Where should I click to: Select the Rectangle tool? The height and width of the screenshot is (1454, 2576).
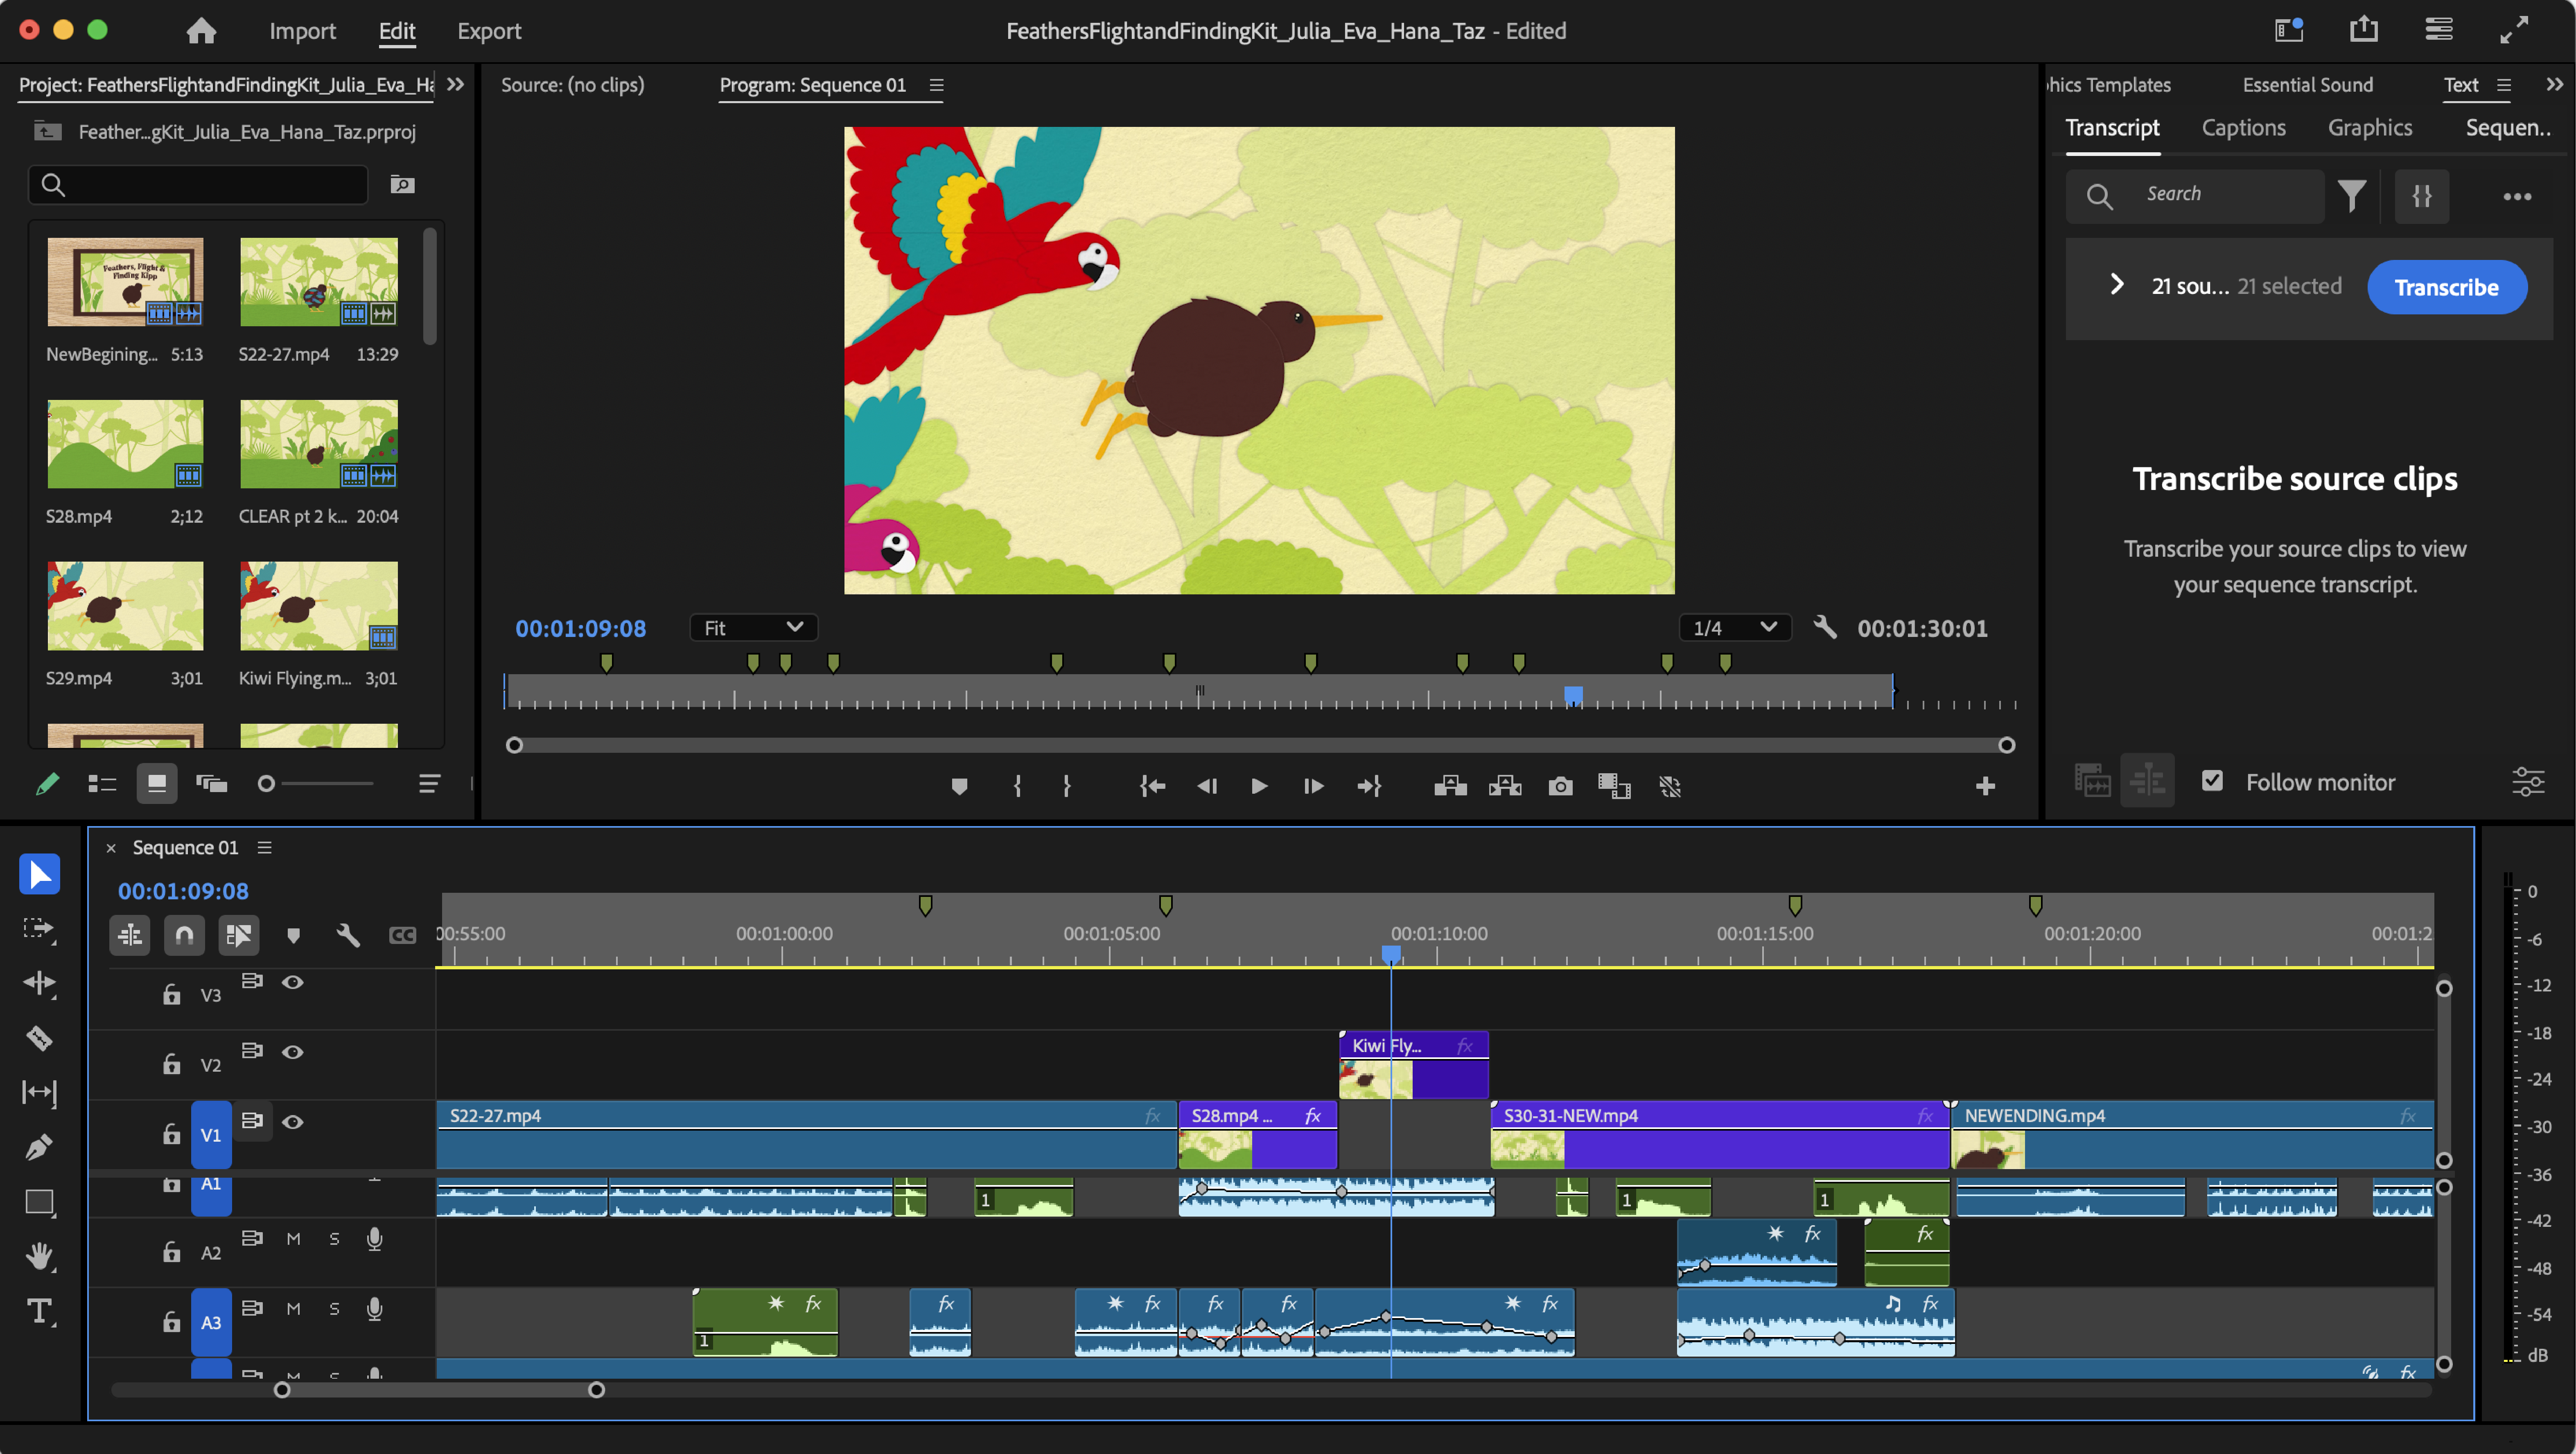tap(39, 1201)
